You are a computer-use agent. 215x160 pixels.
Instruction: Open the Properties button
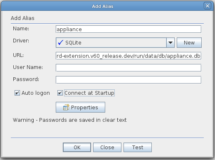(x=80, y=107)
